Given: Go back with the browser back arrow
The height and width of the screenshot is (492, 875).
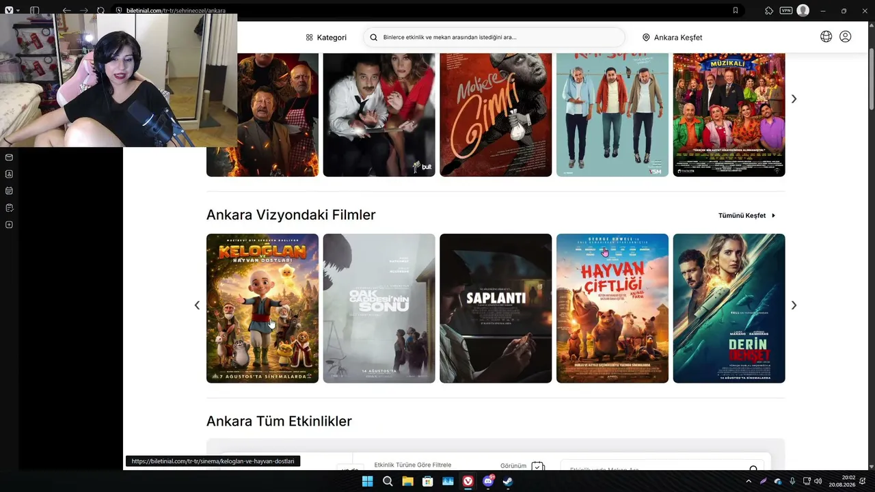Looking at the screenshot, I should [66, 10].
